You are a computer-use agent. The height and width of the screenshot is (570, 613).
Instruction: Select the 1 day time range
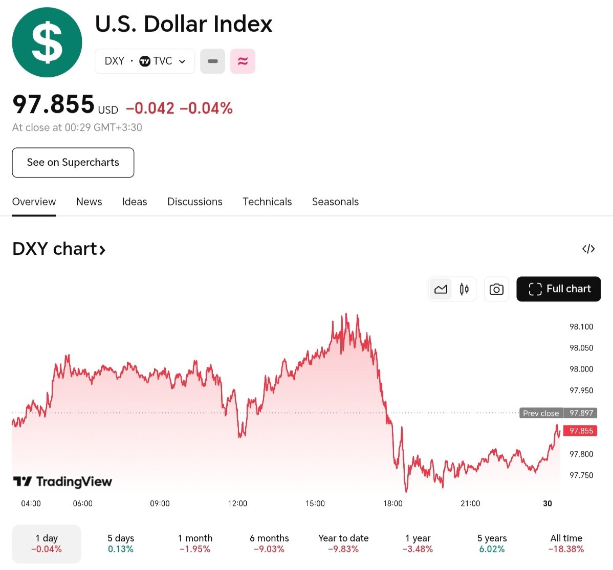pyautogui.click(x=47, y=543)
